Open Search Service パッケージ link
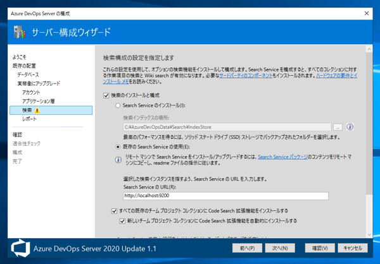 (x=282, y=157)
